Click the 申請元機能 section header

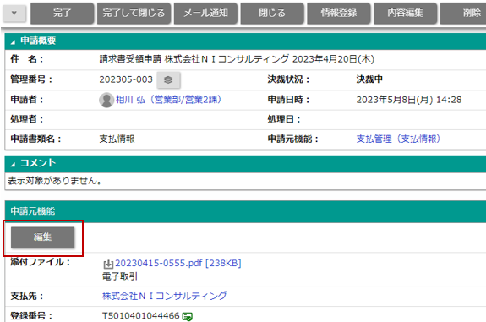(x=245, y=211)
